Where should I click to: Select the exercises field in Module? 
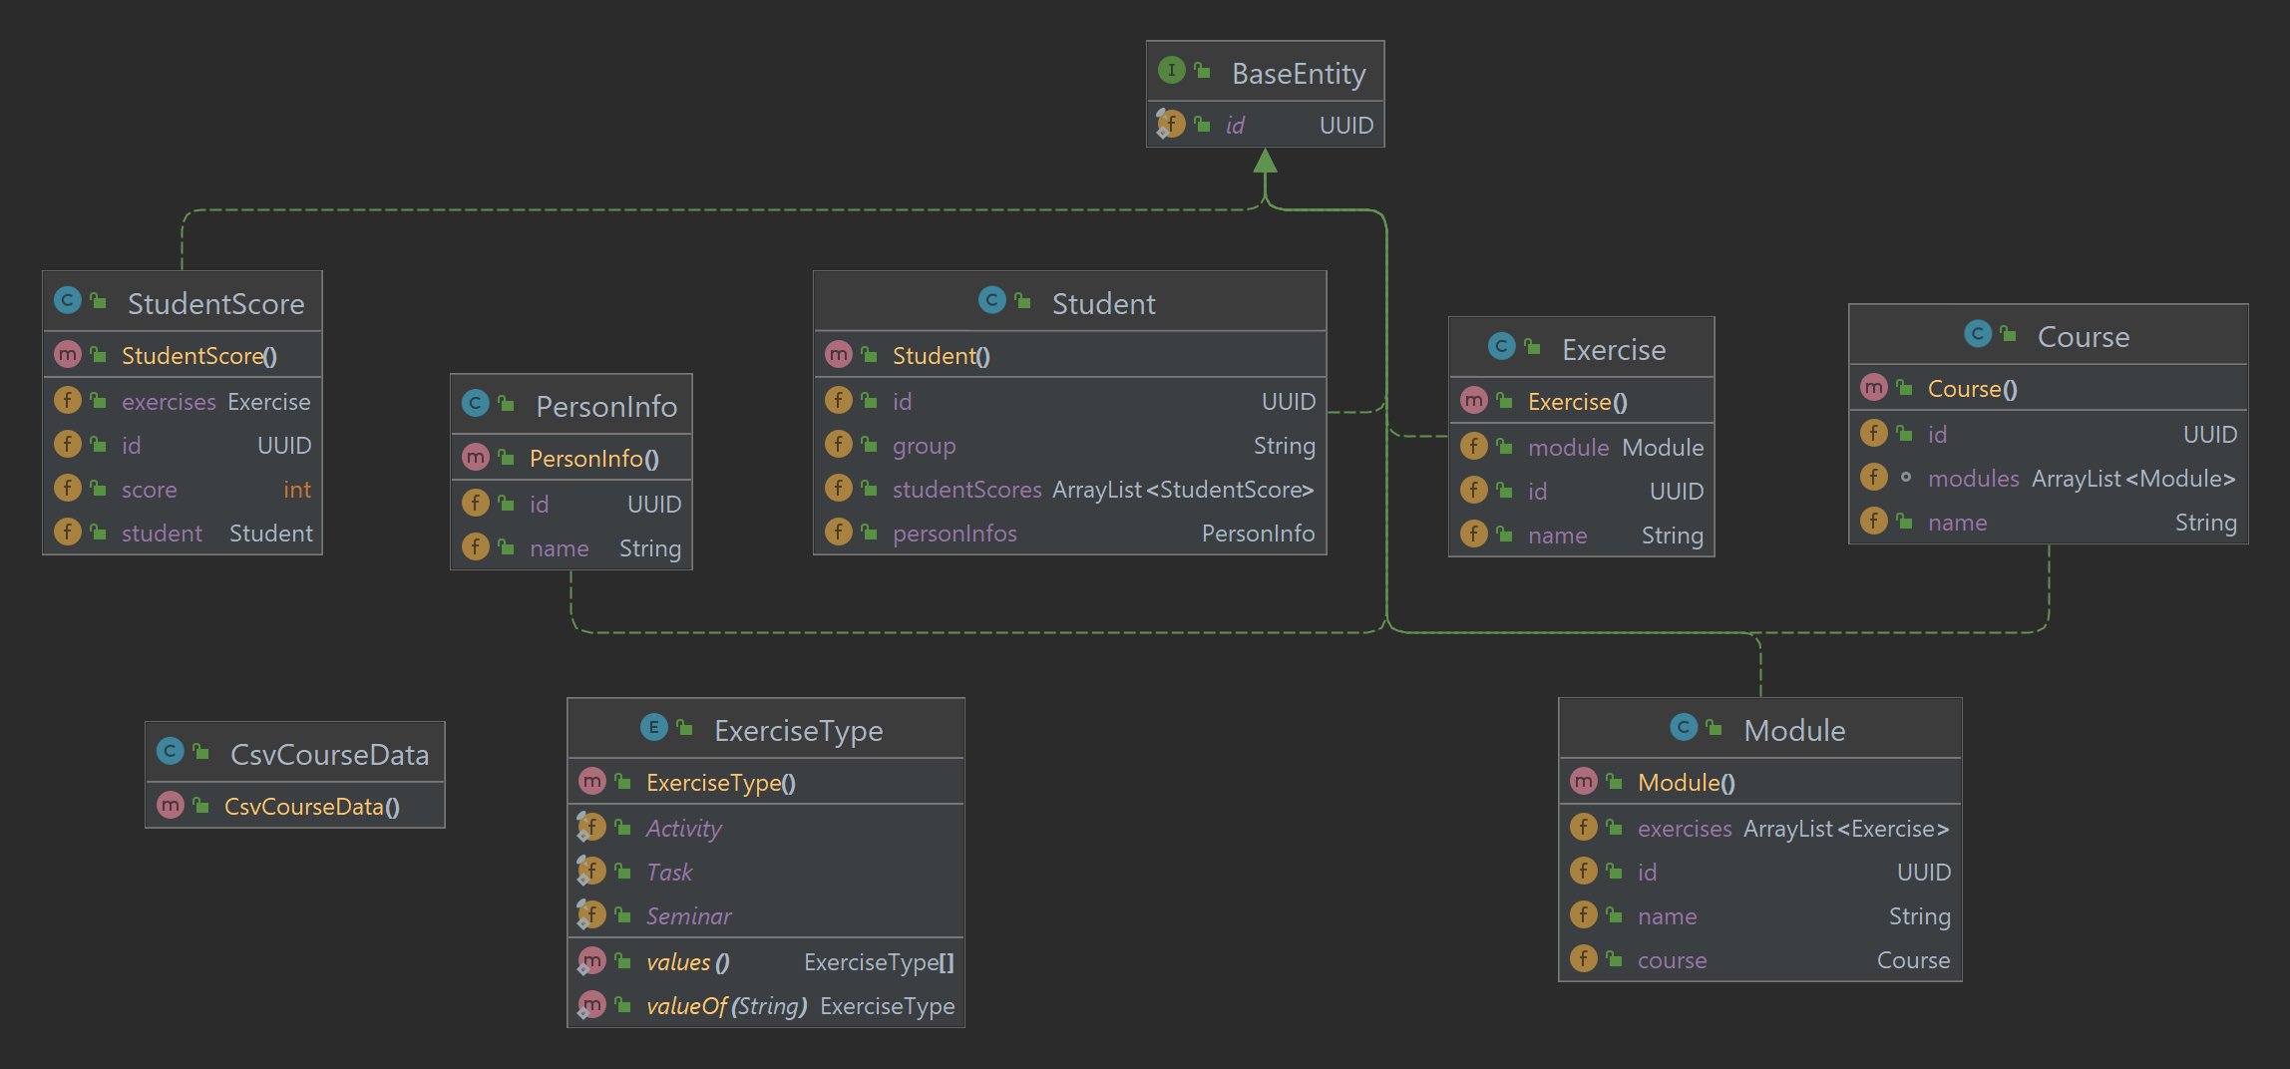click(x=1684, y=828)
